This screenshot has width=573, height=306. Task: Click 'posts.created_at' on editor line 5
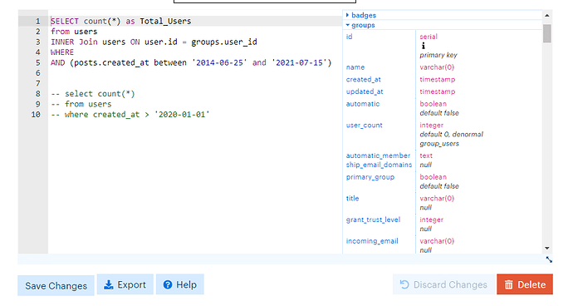tap(111, 63)
